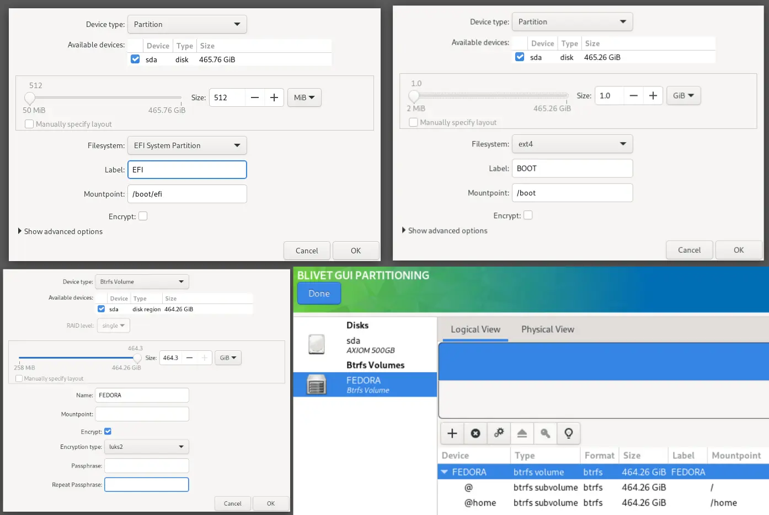Click size slider handle in Btrfs Volume dialog
Image resolution: width=769 pixels, height=515 pixels.
pyautogui.click(x=137, y=358)
